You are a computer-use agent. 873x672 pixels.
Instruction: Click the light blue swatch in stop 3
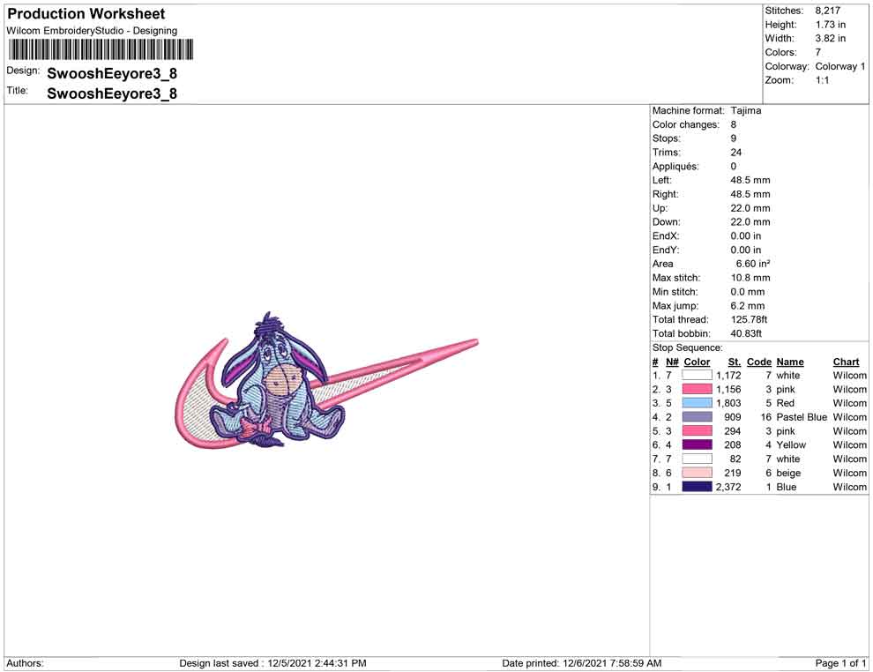coord(697,403)
